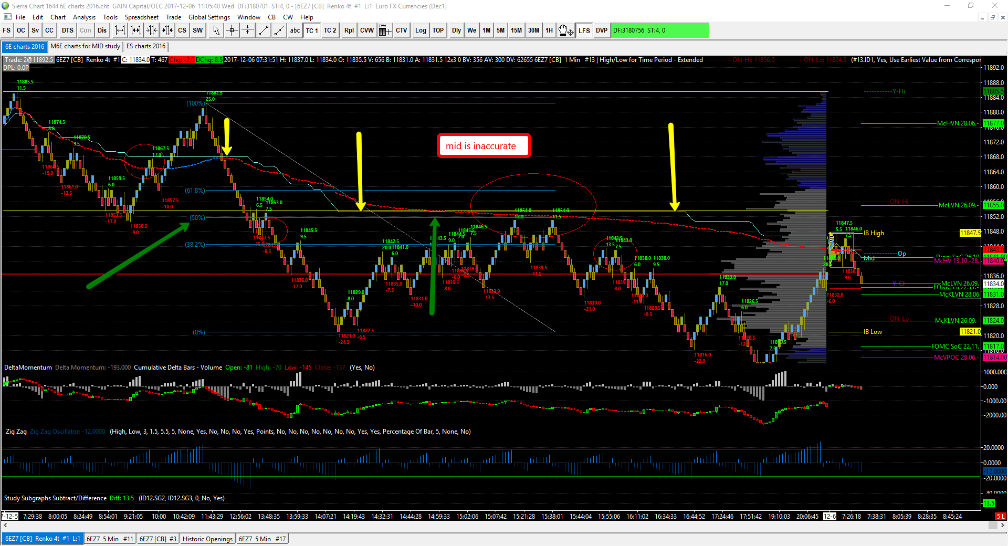This screenshot has width=1008, height=546.
Task: Choose the line tool with a midpoint marker
Action: tap(279, 30)
